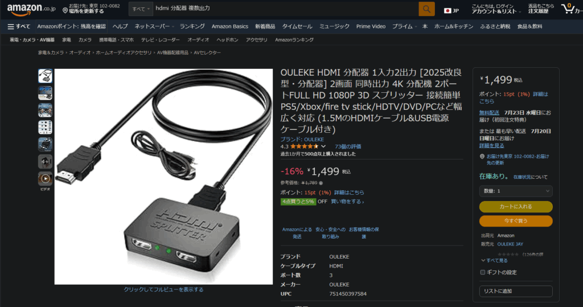The image size is (583, 307).
Task: Expand すべて見る in the buy box
Action: click(x=494, y=260)
